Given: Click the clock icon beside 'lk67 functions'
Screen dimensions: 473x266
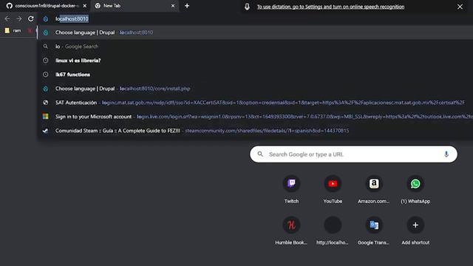Looking at the screenshot, I should pos(46,75).
